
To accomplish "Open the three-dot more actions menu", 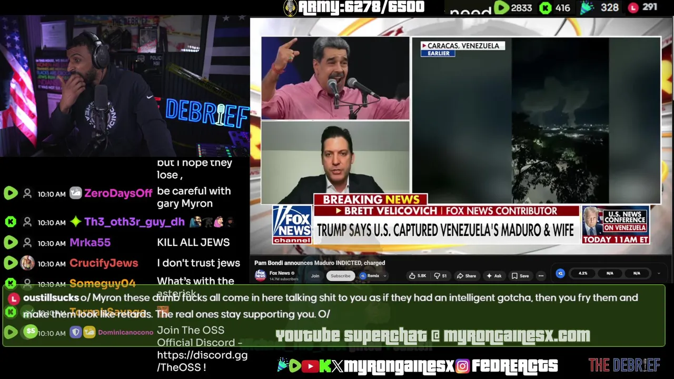I will click(x=541, y=276).
